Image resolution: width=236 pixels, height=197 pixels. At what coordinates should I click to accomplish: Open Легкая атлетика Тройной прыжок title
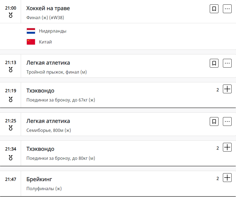point(48,63)
